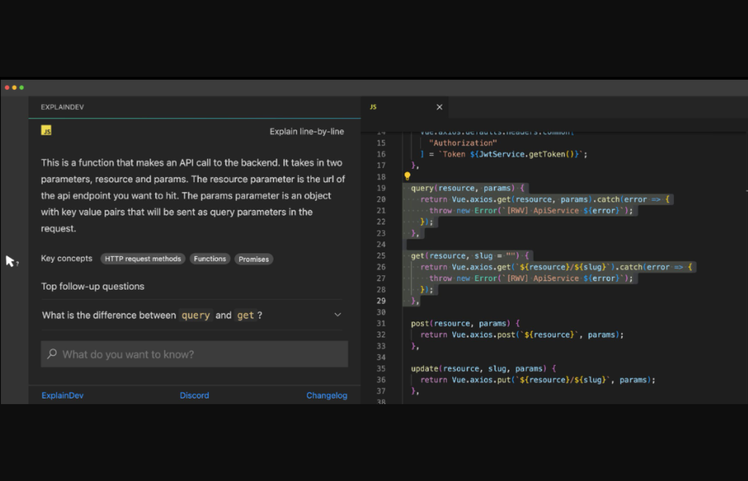Open the query versus get difference question
This screenshot has width=748, height=481.
tap(152, 315)
